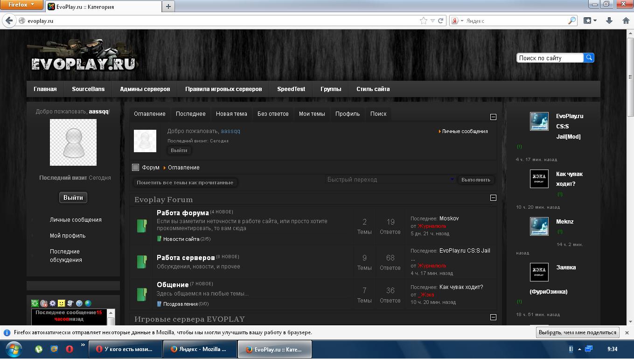Open the Firefox application menu button

[x=22, y=5]
